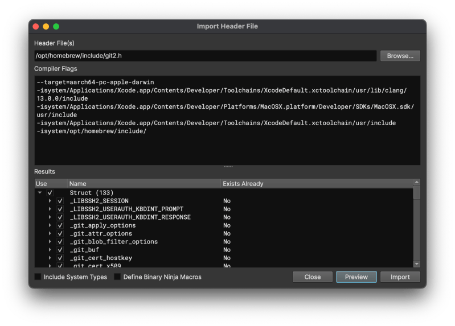The image size is (455, 326).
Task: Click the splitter handle above Results
Action: coord(228,167)
